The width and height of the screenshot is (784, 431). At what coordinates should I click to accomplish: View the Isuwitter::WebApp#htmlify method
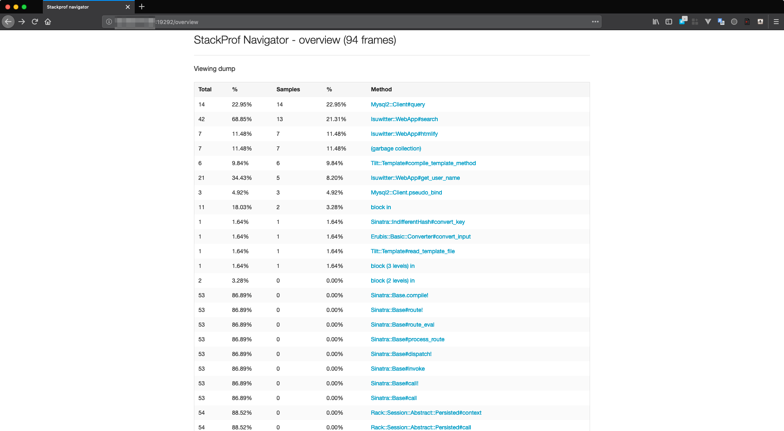point(404,134)
